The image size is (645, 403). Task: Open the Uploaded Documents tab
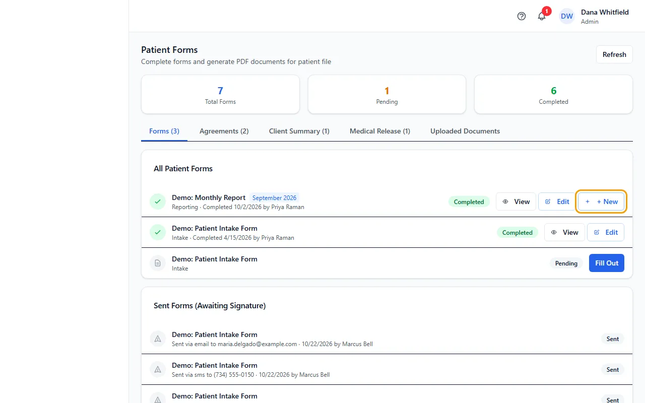click(x=465, y=131)
